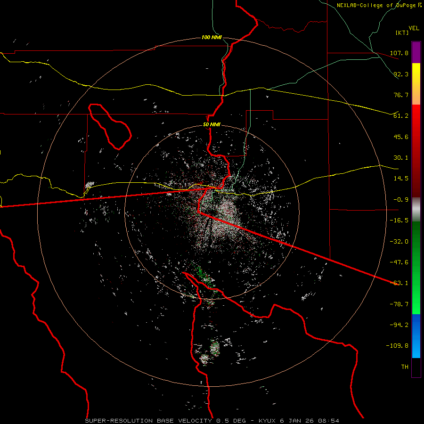Select the 14.5 velocity scale value
The image size is (424, 424).
[401, 179]
